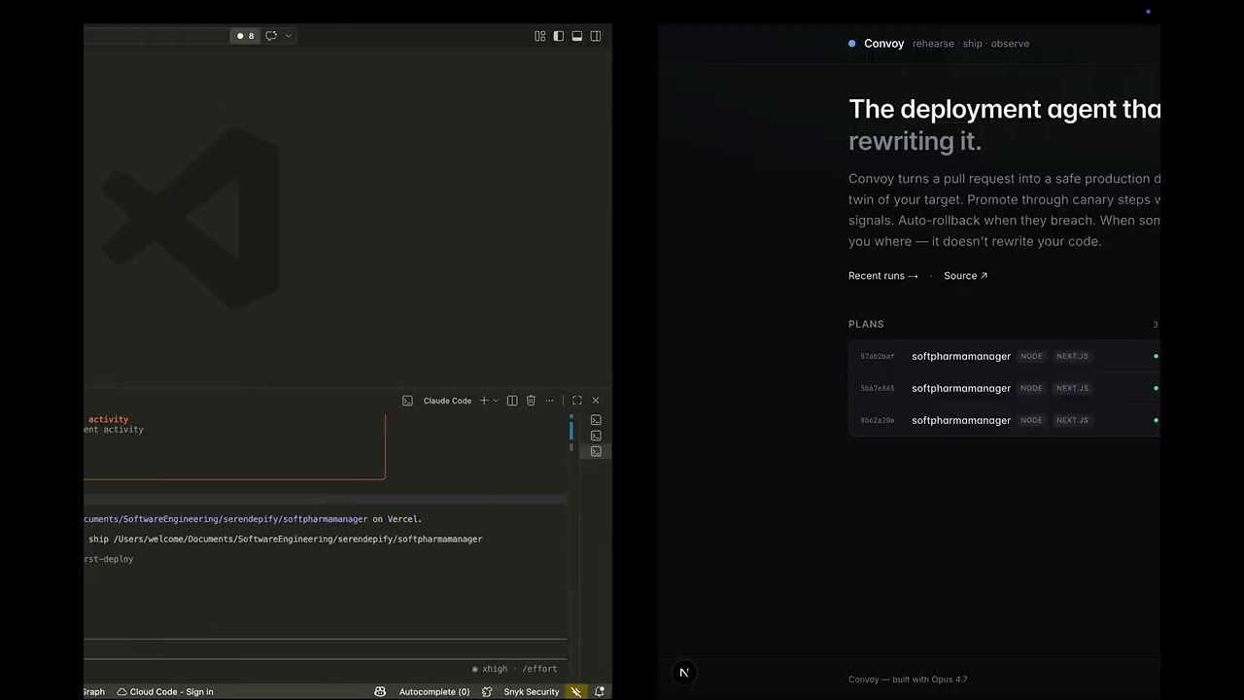1244x700 pixels.
Task: Click the terminal icon next to Claude Code
Action: tap(407, 401)
